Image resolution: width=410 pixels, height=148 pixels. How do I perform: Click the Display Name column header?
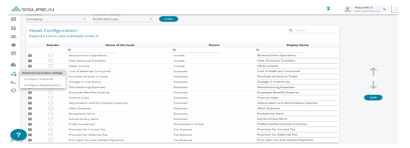[x=297, y=45]
